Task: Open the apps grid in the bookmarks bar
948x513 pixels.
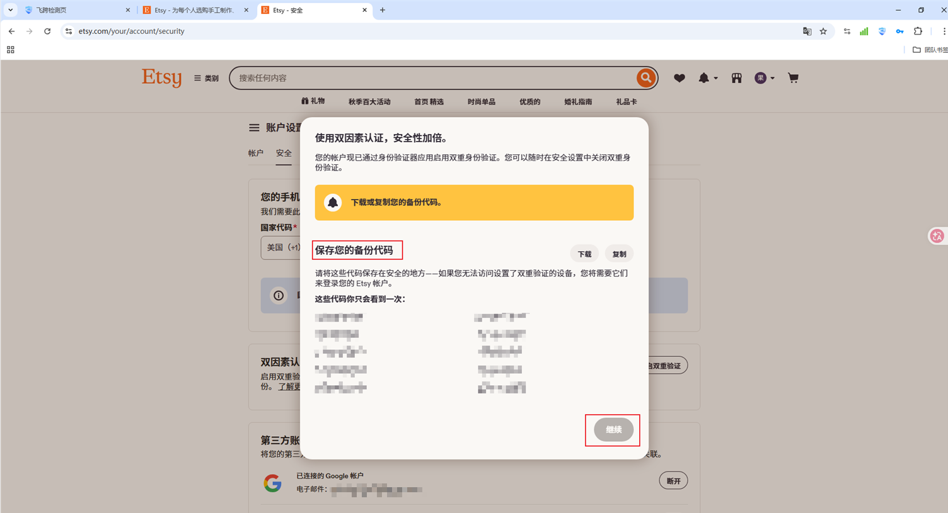Action: pos(11,50)
